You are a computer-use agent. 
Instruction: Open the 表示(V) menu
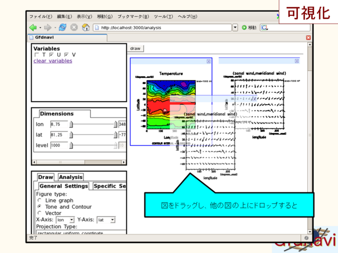pyautogui.click(x=84, y=16)
